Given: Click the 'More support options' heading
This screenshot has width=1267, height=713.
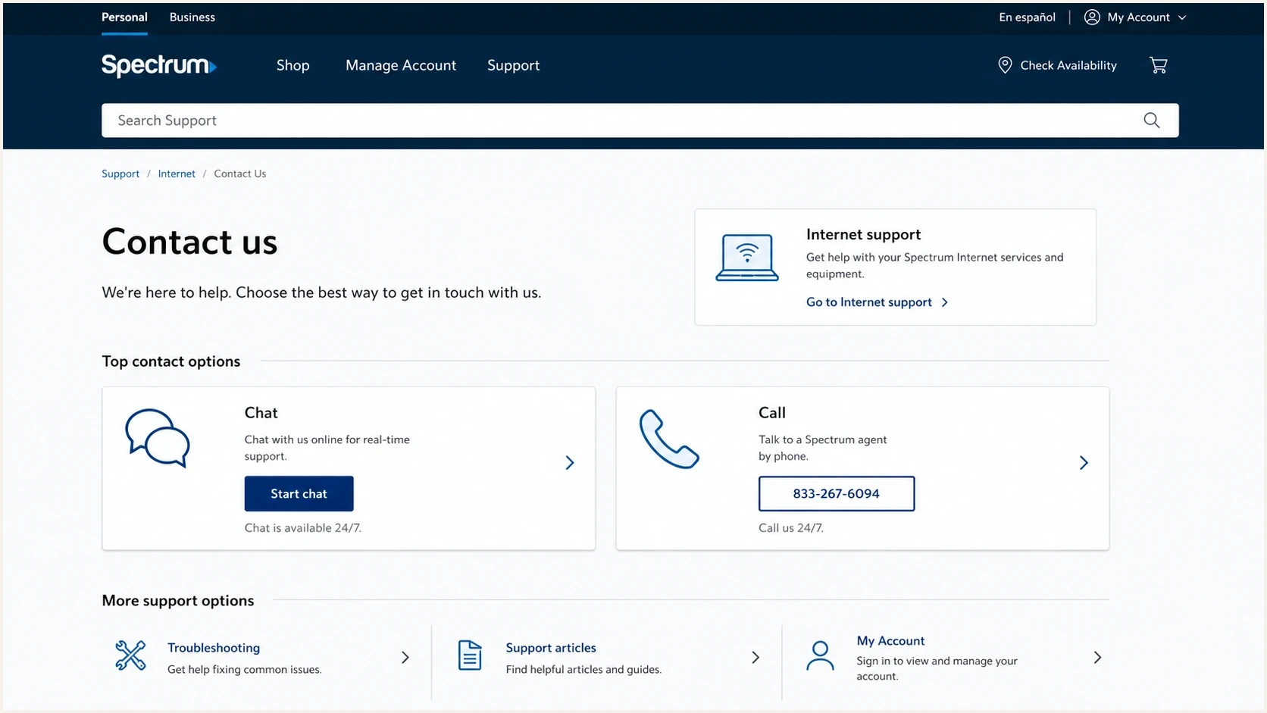Looking at the screenshot, I should (178, 601).
